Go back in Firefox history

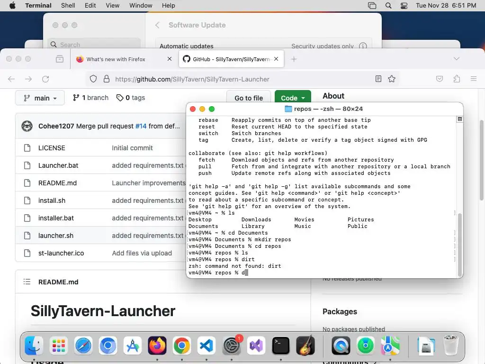click(x=11, y=79)
